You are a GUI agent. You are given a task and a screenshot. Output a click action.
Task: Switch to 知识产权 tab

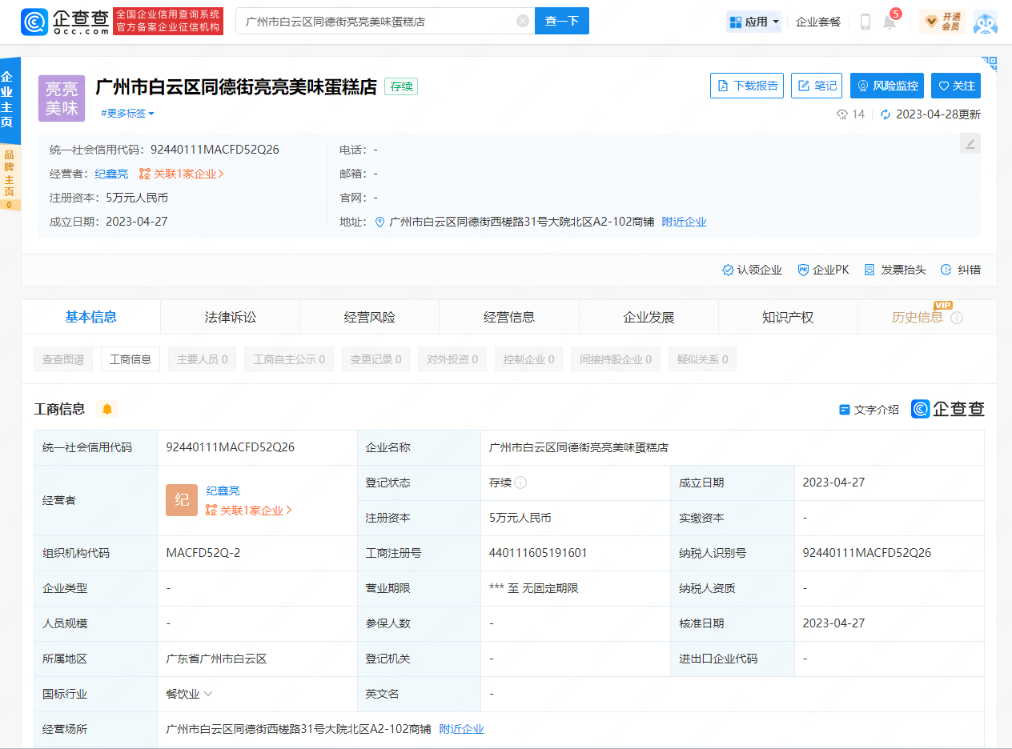click(788, 317)
